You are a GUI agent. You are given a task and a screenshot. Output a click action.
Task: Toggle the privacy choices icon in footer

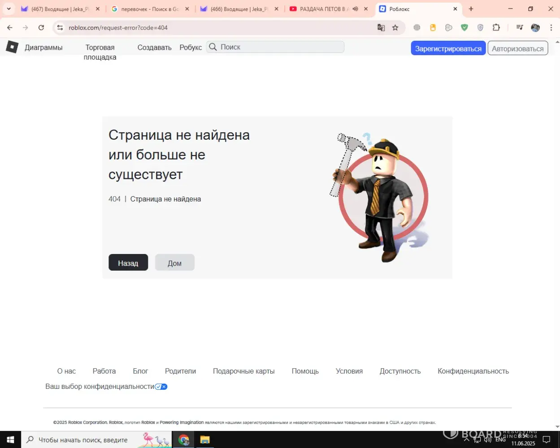161,387
